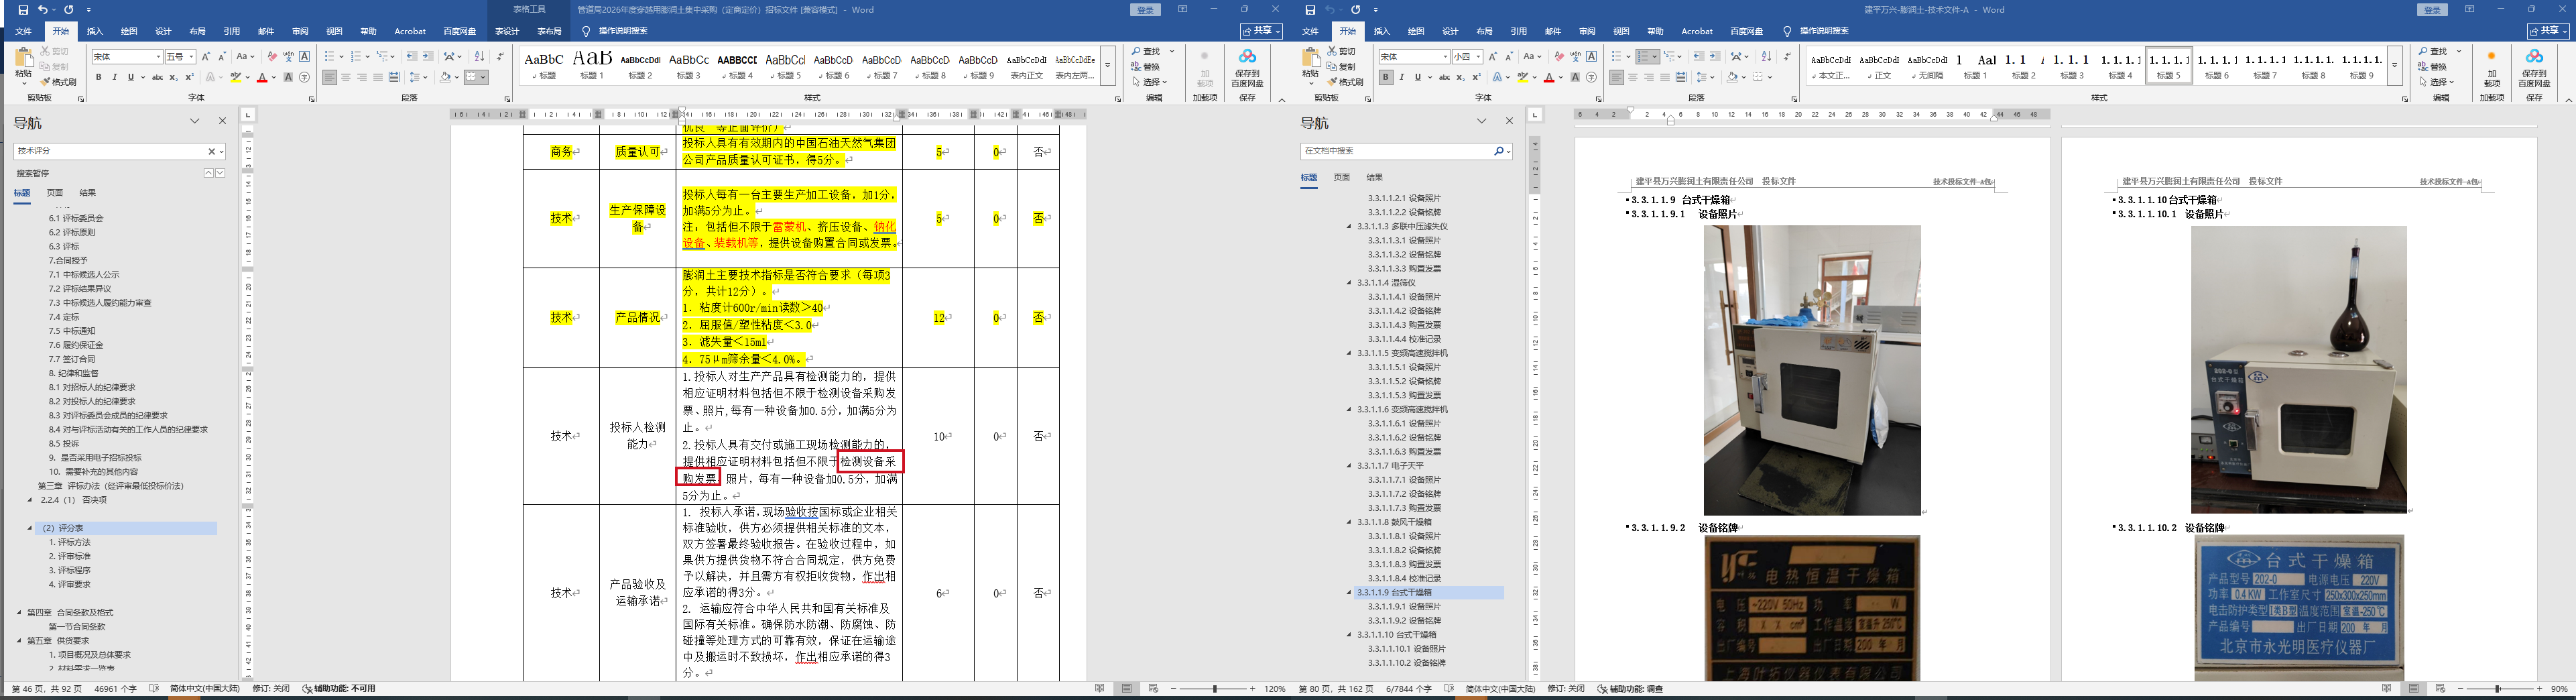Click 替换 (Replace) in the left window's ribbon
Image resolution: width=2576 pixels, height=700 pixels.
point(1146,67)
